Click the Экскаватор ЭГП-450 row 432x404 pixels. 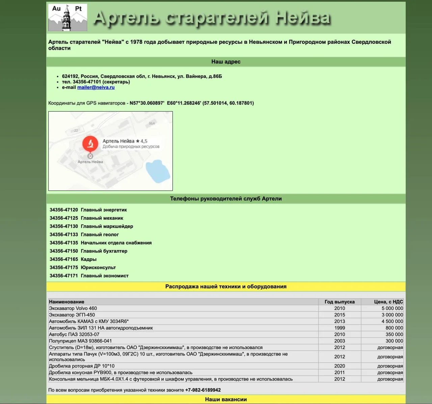click(x=226, y=315)
